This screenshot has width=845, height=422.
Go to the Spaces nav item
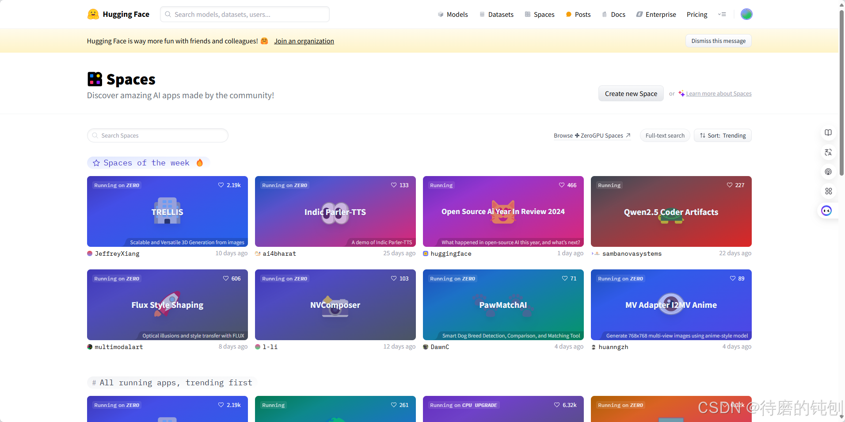(540, 15)
